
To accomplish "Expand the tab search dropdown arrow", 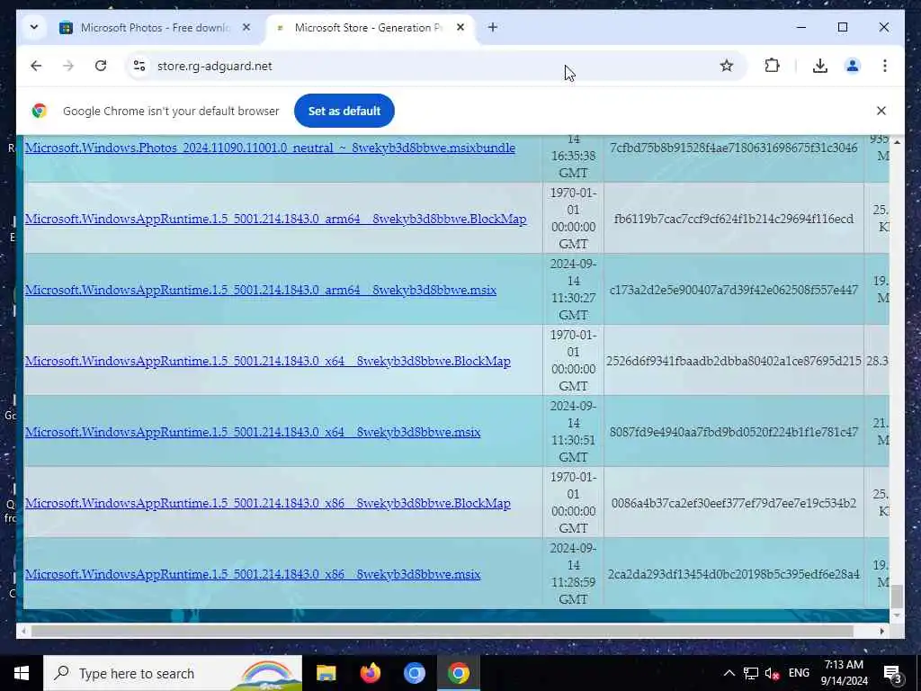I will coord(34,27).
